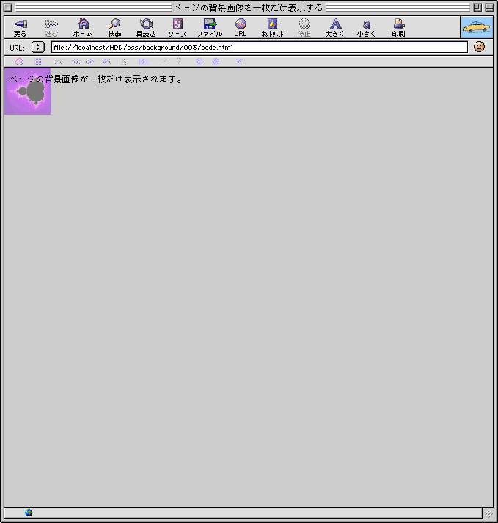Image resolution: width=498 pixels, height=523 pixels.
Task: Open the 検索 (Search) tool
Action: coord(114,28)
